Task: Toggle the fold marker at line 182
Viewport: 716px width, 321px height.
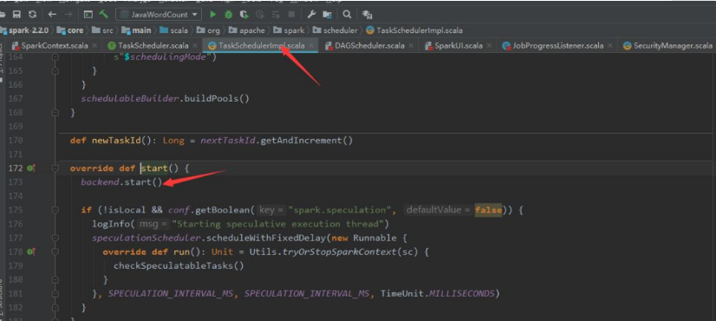Action: 55,307
